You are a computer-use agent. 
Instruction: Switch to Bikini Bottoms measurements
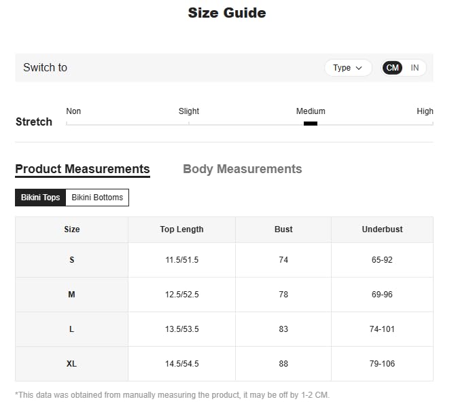(x=97, y=198)
